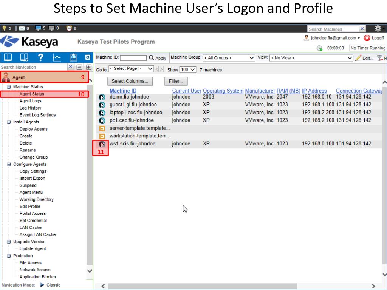The width and height of the screenshot is (387, 290).
Task: Click the Select Columns button
Action: pyautogui.click(x=130, y=81)
